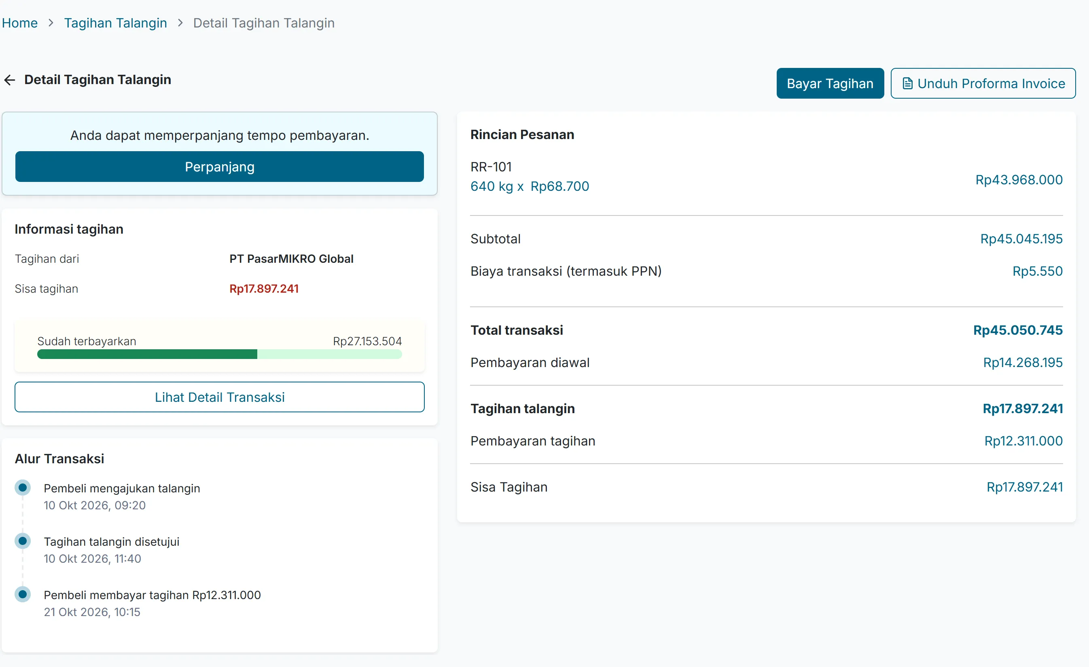
Task: Click the 'Tagihan dari' label
Action: point(47,259)
